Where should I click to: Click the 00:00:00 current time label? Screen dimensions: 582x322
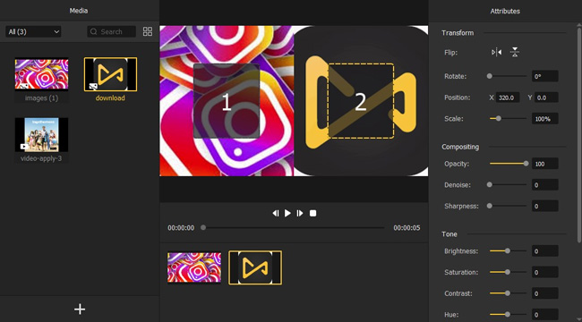tap(181, 228)
